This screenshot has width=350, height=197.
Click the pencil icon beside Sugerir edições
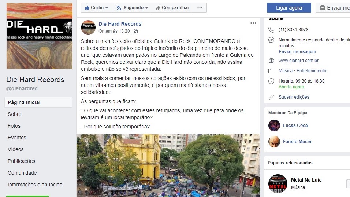[x=271, y=97]
